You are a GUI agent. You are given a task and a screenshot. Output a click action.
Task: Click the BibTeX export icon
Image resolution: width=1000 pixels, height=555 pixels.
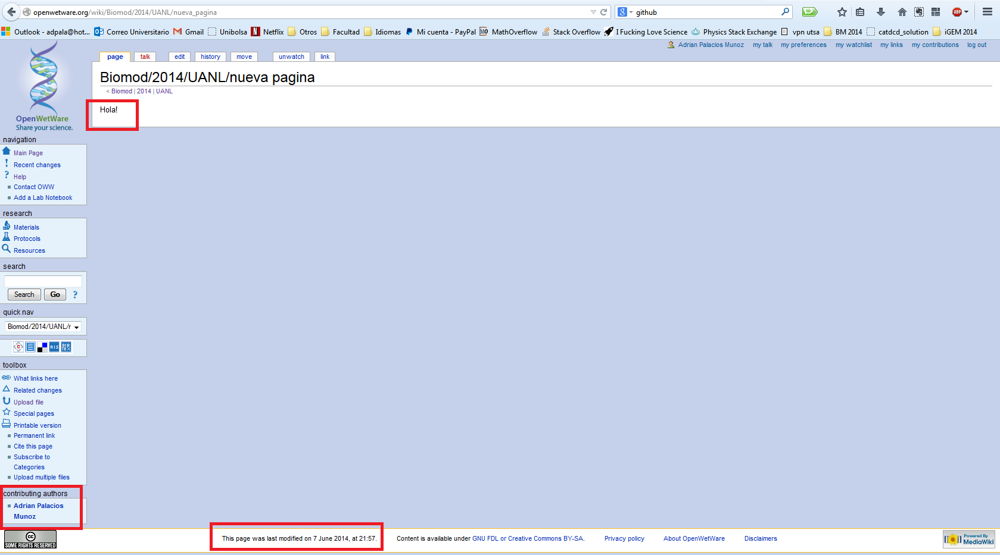(66, 347)
